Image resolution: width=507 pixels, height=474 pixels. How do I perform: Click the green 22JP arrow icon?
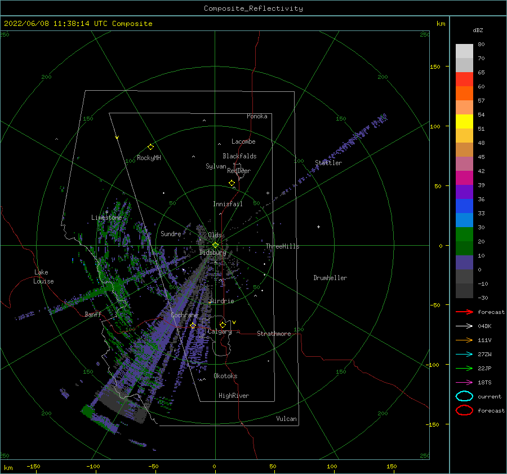[464, 368]
